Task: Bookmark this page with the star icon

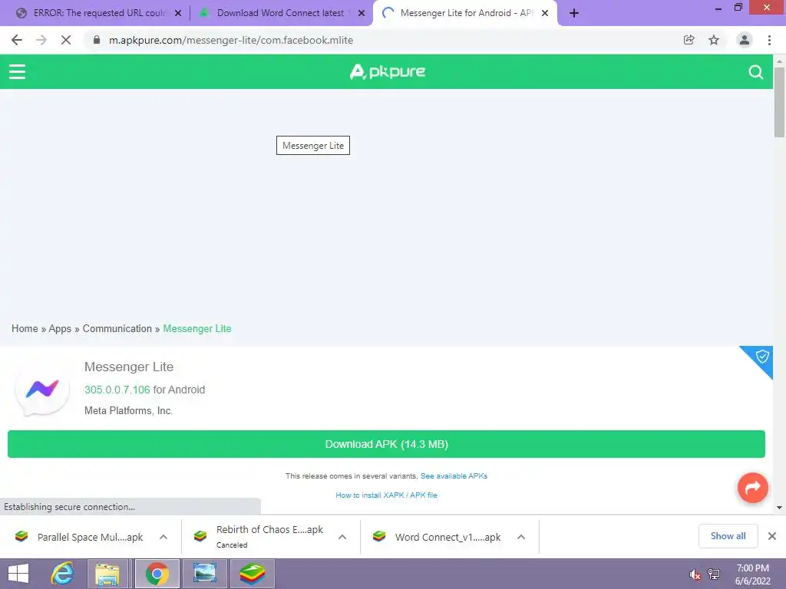Action: pyautogui.click(x=714, y=40)
